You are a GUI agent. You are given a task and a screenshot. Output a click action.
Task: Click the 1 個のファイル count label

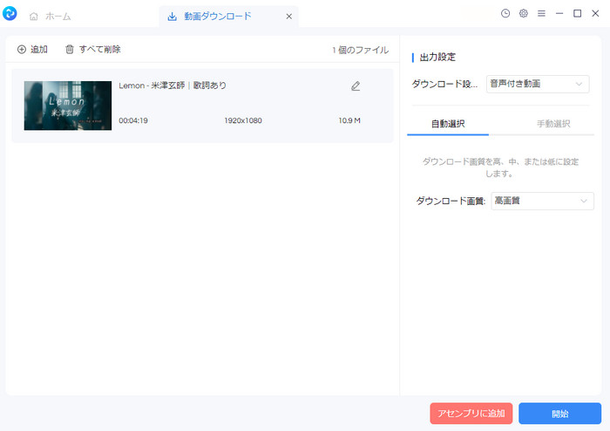point(360,50)
